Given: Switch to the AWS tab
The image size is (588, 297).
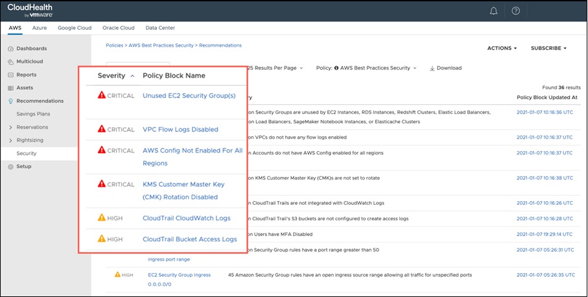Looking at the screenshot, I should pyautogui.click(x=15, y=28).
